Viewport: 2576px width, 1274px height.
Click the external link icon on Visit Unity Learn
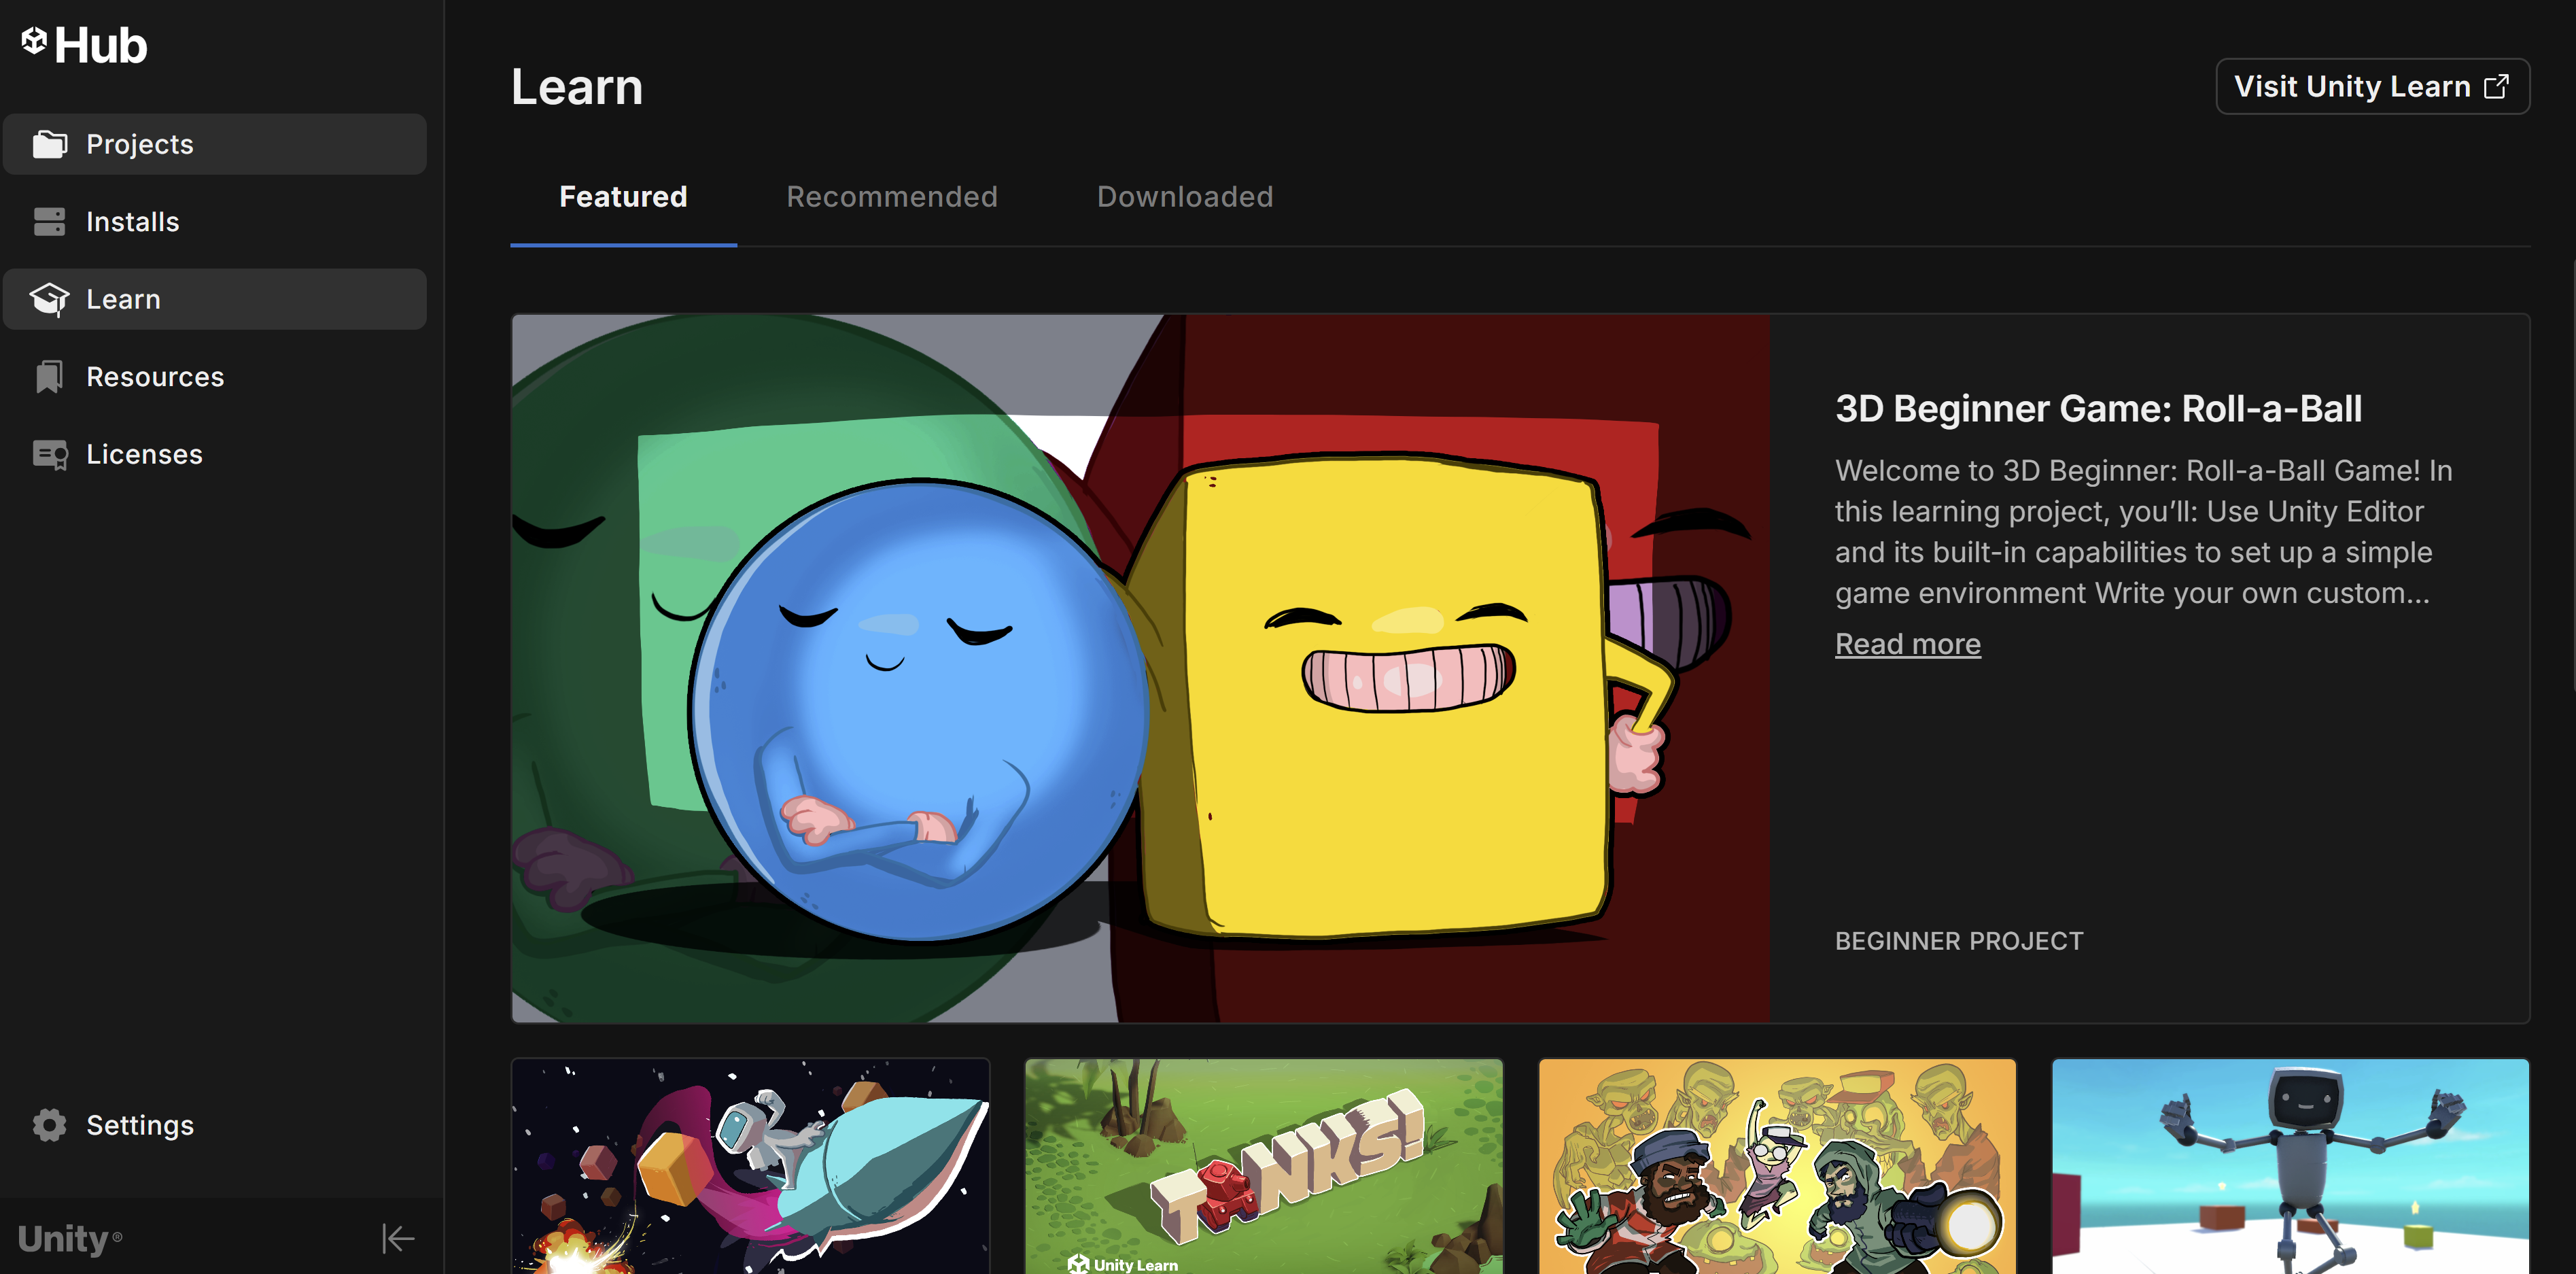(x=2496, y=87)
